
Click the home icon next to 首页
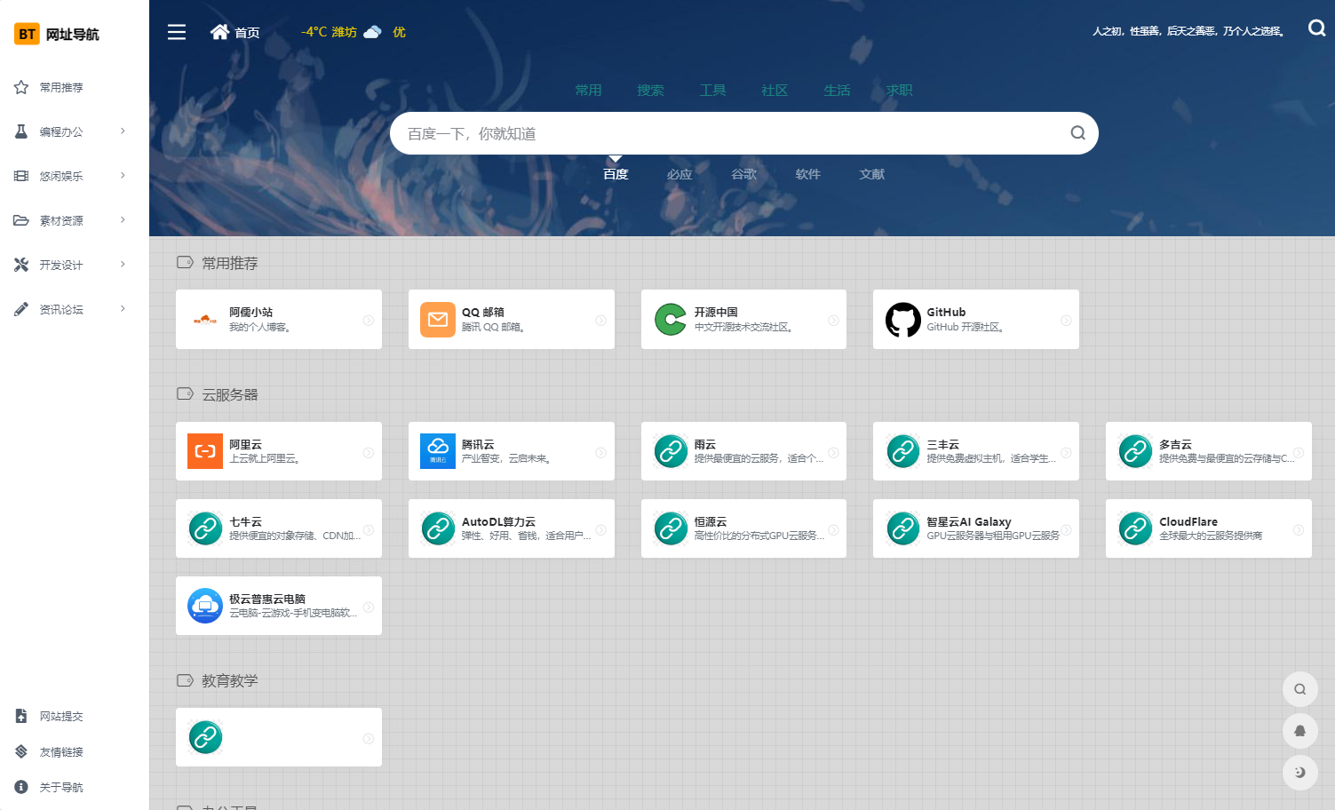click(x=219, y=32)
